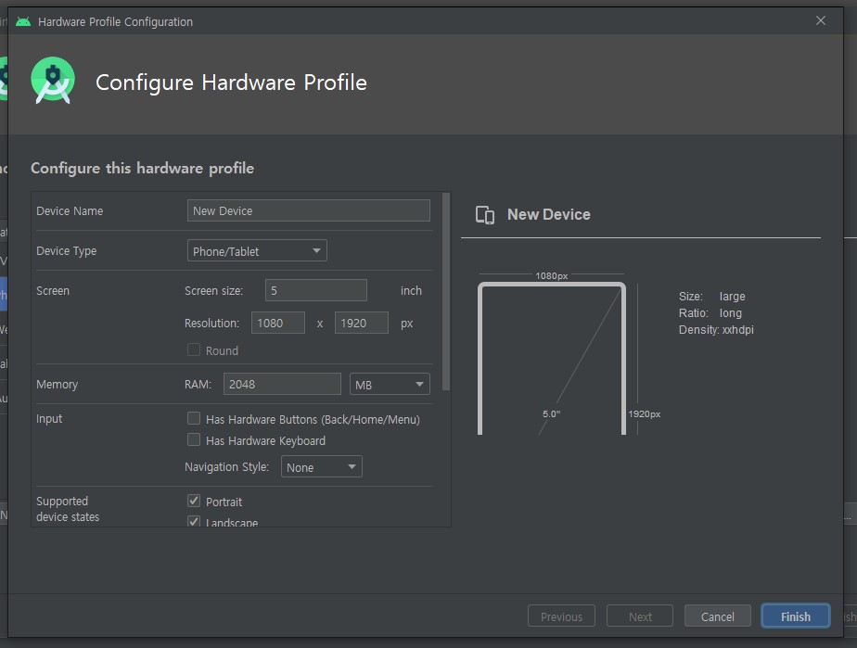Click the device icon beside New Device preview

pos(485,215)
